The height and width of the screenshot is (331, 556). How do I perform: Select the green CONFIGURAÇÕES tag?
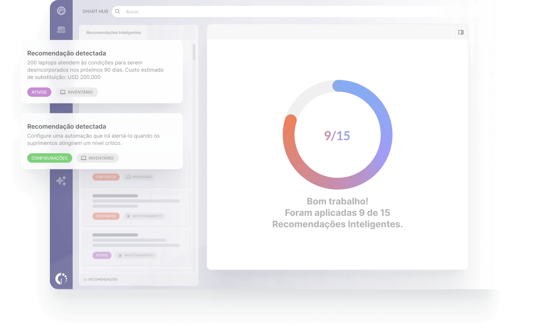pos(49,158)
